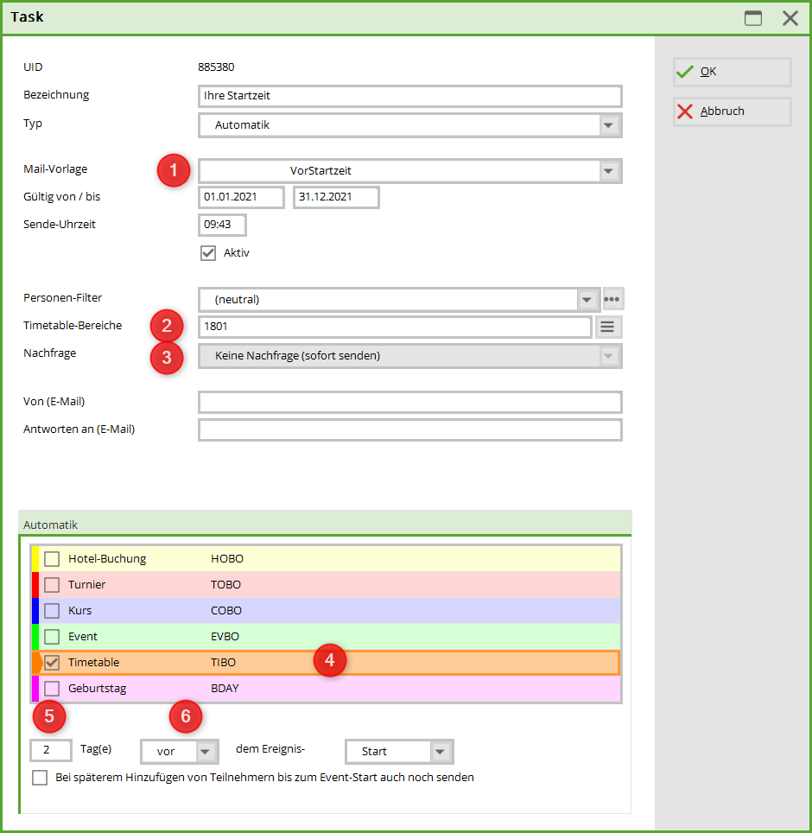The height and width of the screenshot is (833, 812).
Task: Select the Turnier TOBO row
Action: [x=346, y=585]
